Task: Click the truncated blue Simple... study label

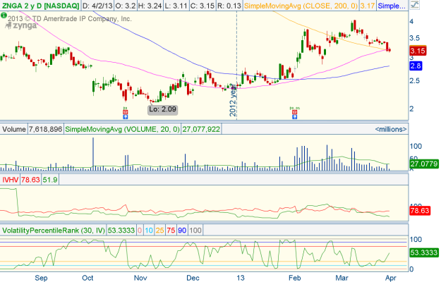Action: (x=392, y=6)
